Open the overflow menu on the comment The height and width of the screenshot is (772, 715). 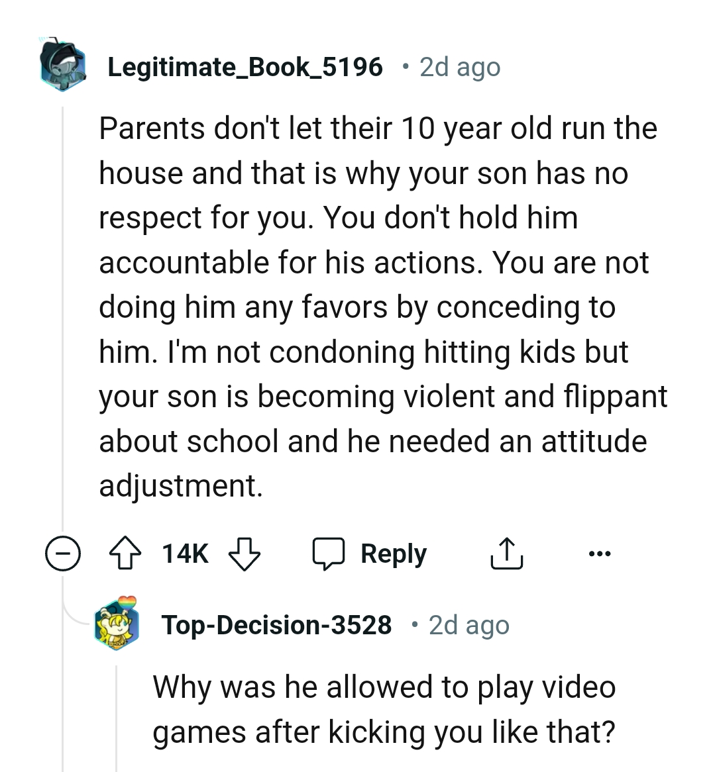600,554
